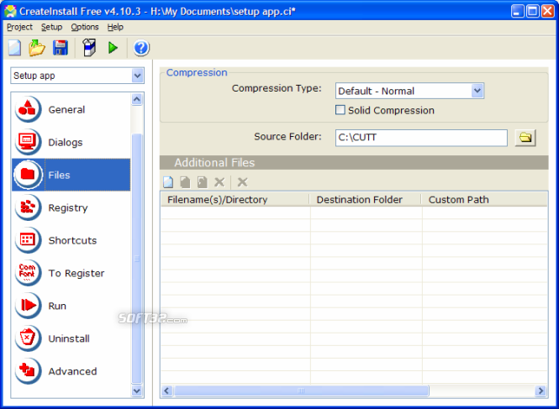Open project using folder toolbar icon
559x409 pixels.
[x=37, y=48]
